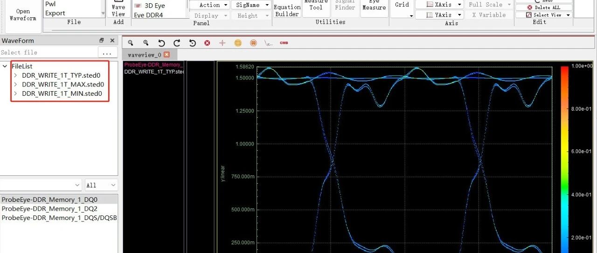Click the X Variable button

(489, 15)
